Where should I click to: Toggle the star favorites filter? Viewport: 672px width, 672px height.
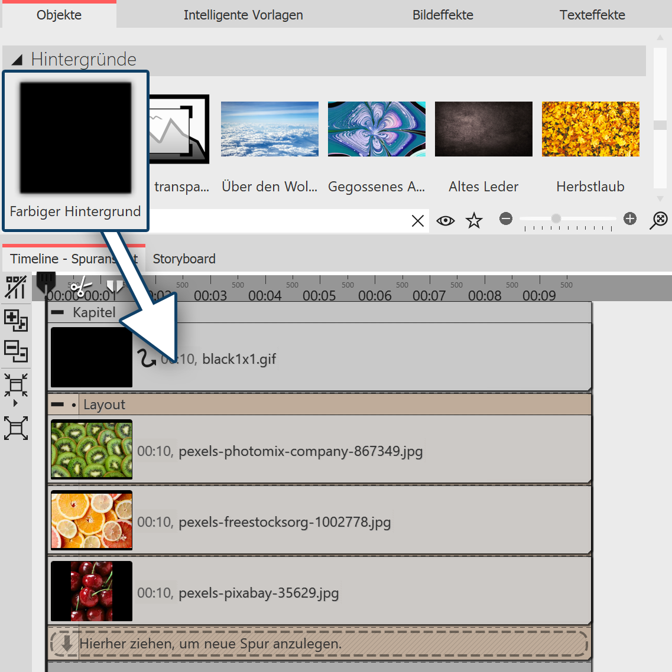[x=473, y=220]
